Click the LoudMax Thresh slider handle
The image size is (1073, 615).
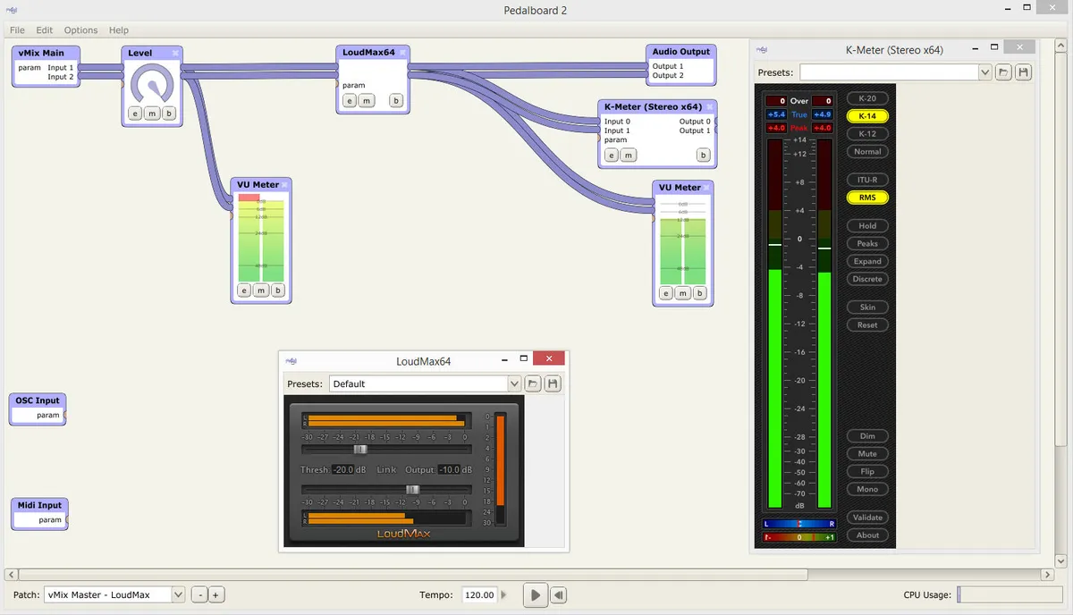359,450
